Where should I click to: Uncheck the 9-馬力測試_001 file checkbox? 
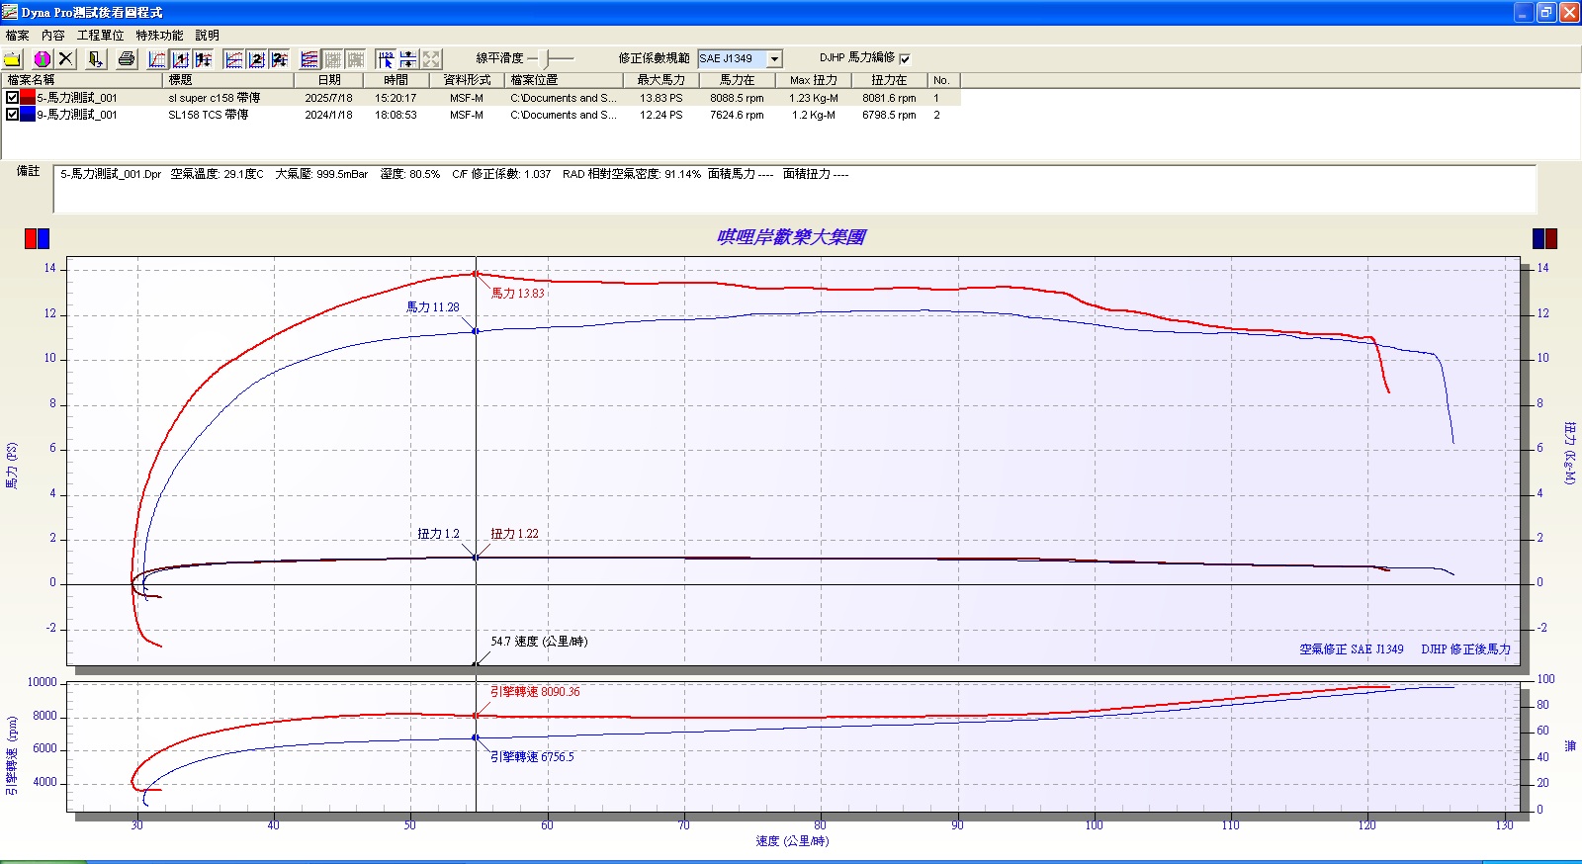click(x=12, y=115)
